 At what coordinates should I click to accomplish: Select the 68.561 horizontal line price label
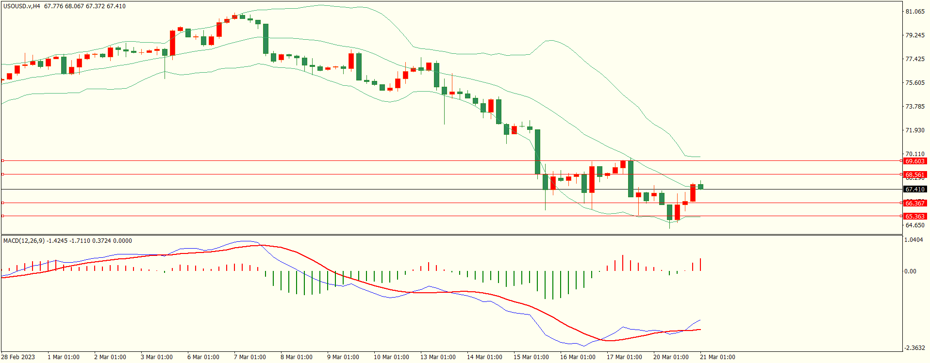[x=915, y=174]
